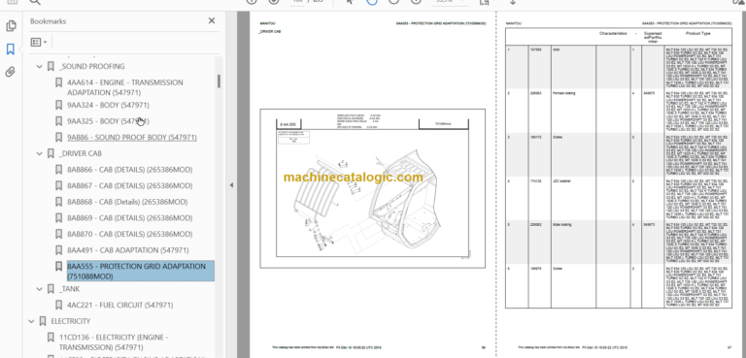This screenshot has height=358, width=746.
Task: Collapse navigation pane using the divider arrow
Action: tap(231, 185)
